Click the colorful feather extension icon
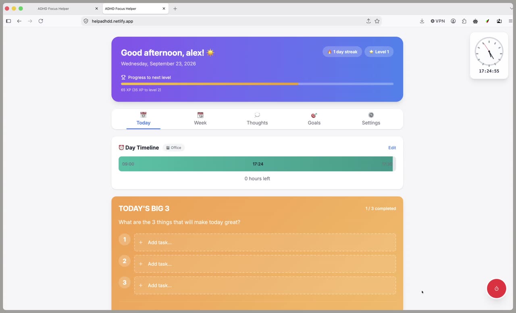This screenshot has width=516, height=313. [487, 21]
